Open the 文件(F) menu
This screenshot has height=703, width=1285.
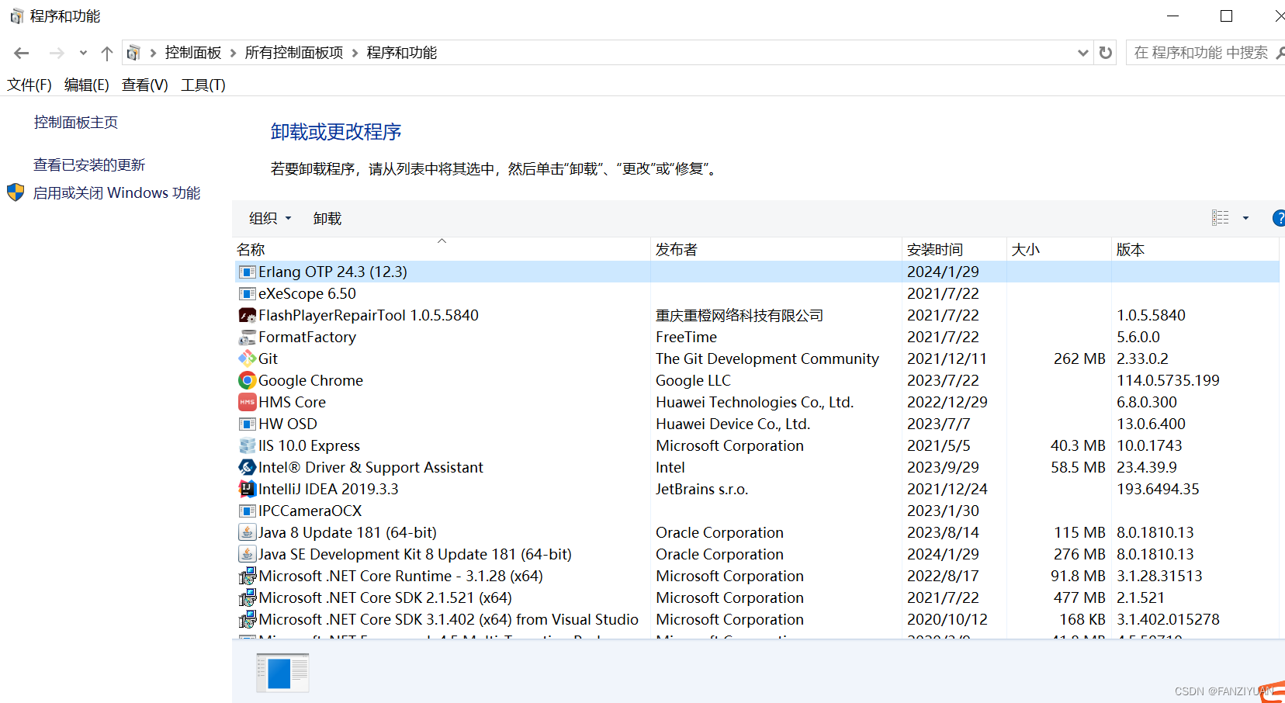click(29, 85)
